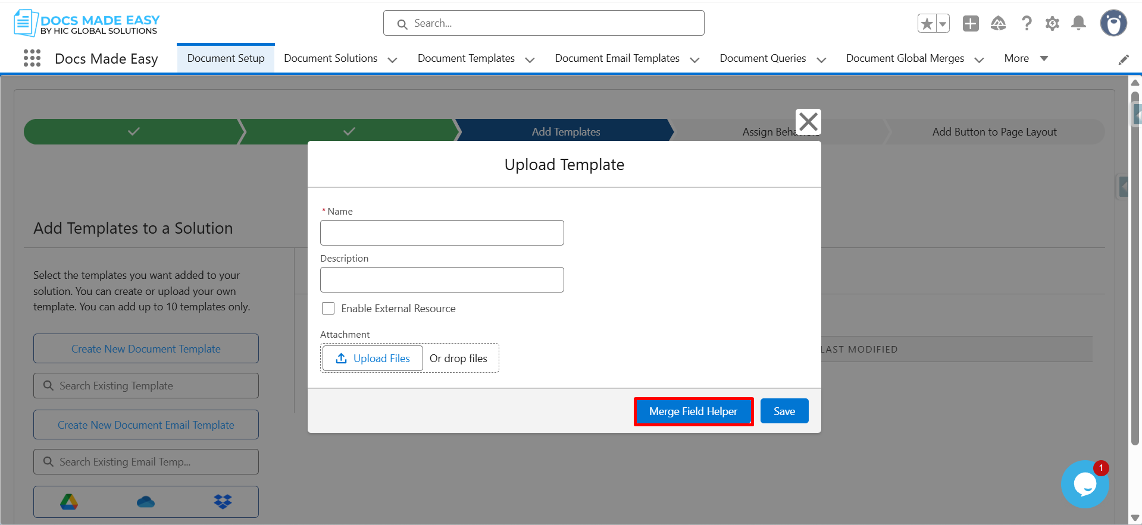Screen dimensions: 1142x525
Task: Expand Document Solutions tab dropdown
Action: point(392,59)
